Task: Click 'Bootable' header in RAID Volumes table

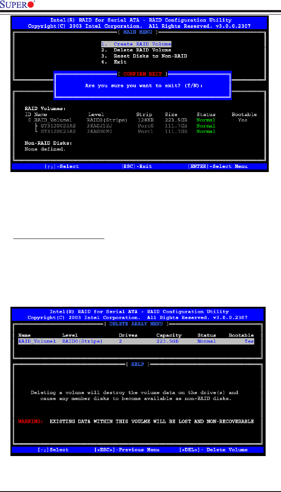Action: coord(244,115)
